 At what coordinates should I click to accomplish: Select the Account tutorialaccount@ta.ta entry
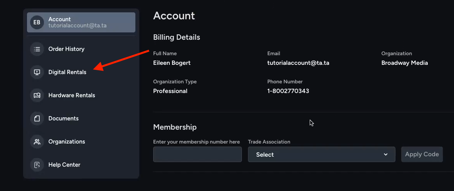click(81, 22)
